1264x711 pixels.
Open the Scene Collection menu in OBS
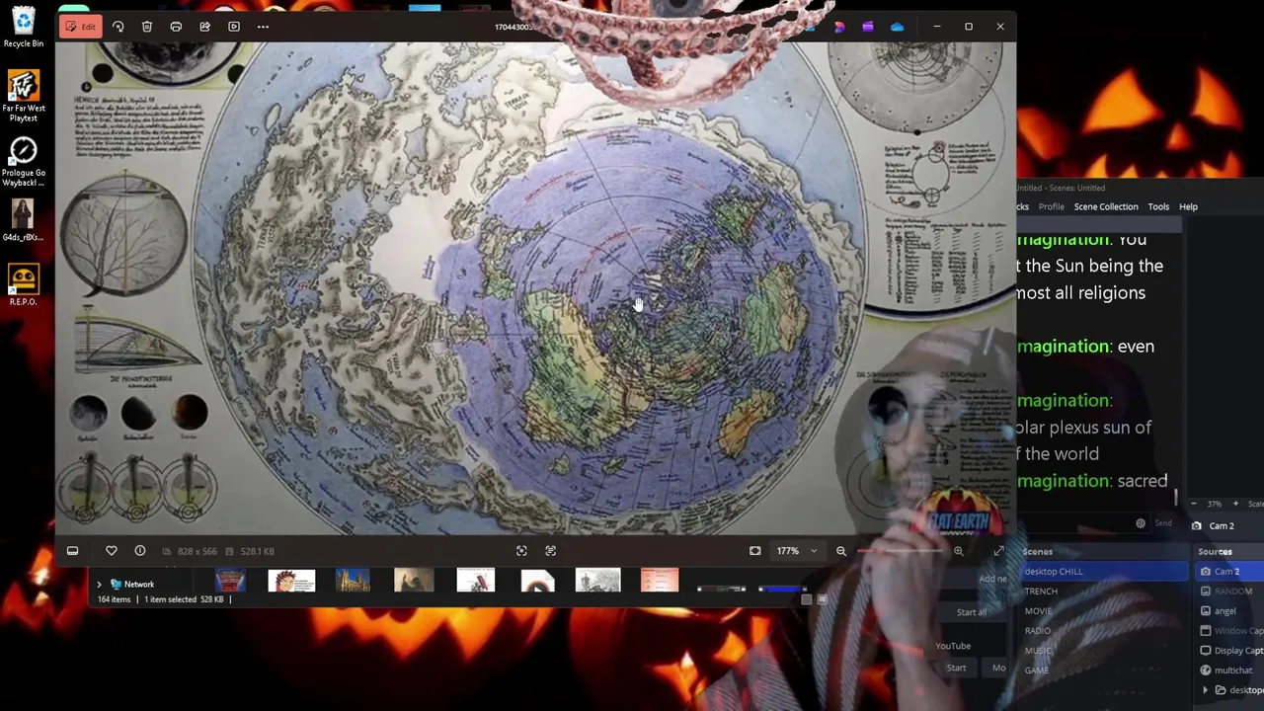(x=1106, y=206)
